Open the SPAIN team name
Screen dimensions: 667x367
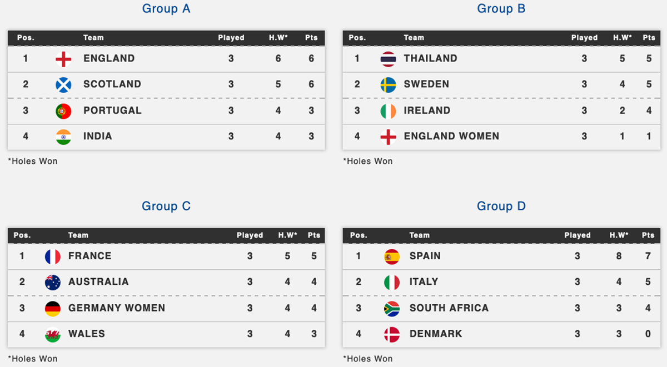[425, 256]
